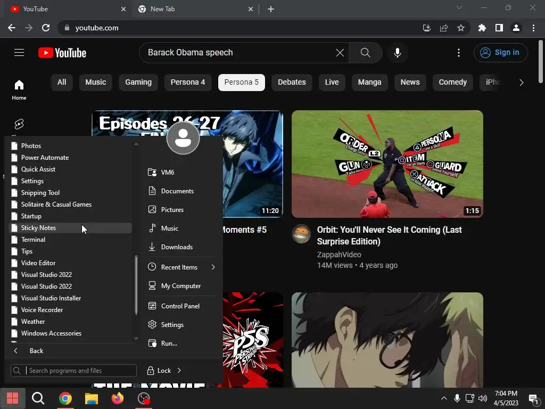Open Windows Accessories folder
This screenshot has width=545, height=409.
[x=70, y=333]
